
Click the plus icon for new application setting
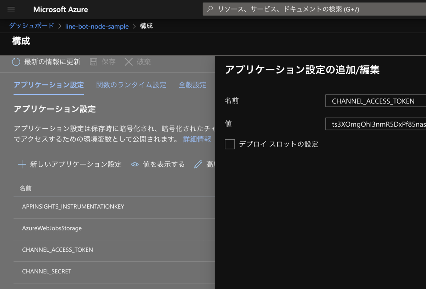[x=22, y=164]
